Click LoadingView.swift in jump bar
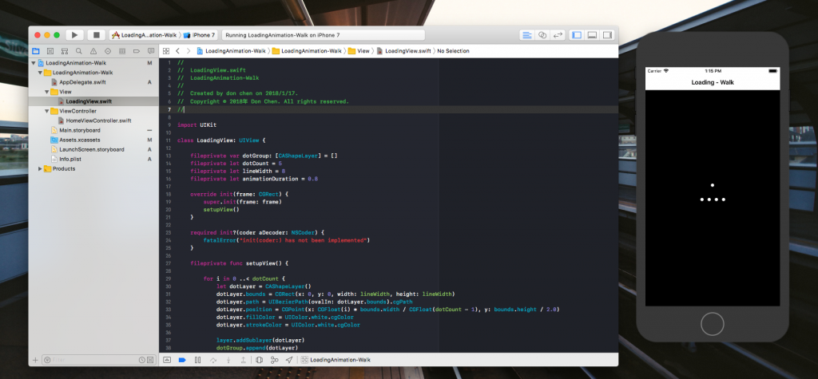Screen dimensions: 818x379 (403, 51)
